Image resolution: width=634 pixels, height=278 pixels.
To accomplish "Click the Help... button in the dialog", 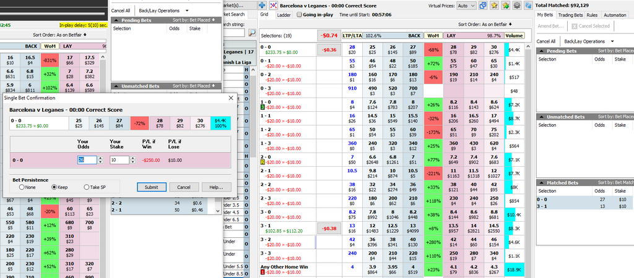I will [x=216, y=187].
